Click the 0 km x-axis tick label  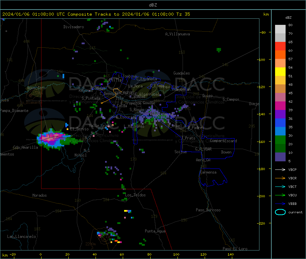(x=40, y=255)
